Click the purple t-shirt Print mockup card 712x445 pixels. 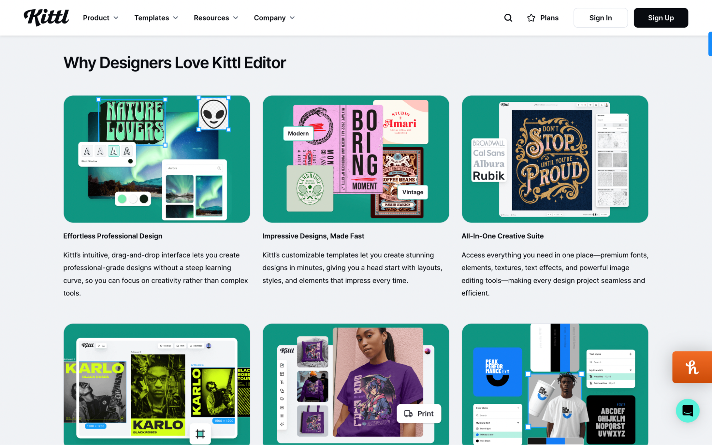356,384
